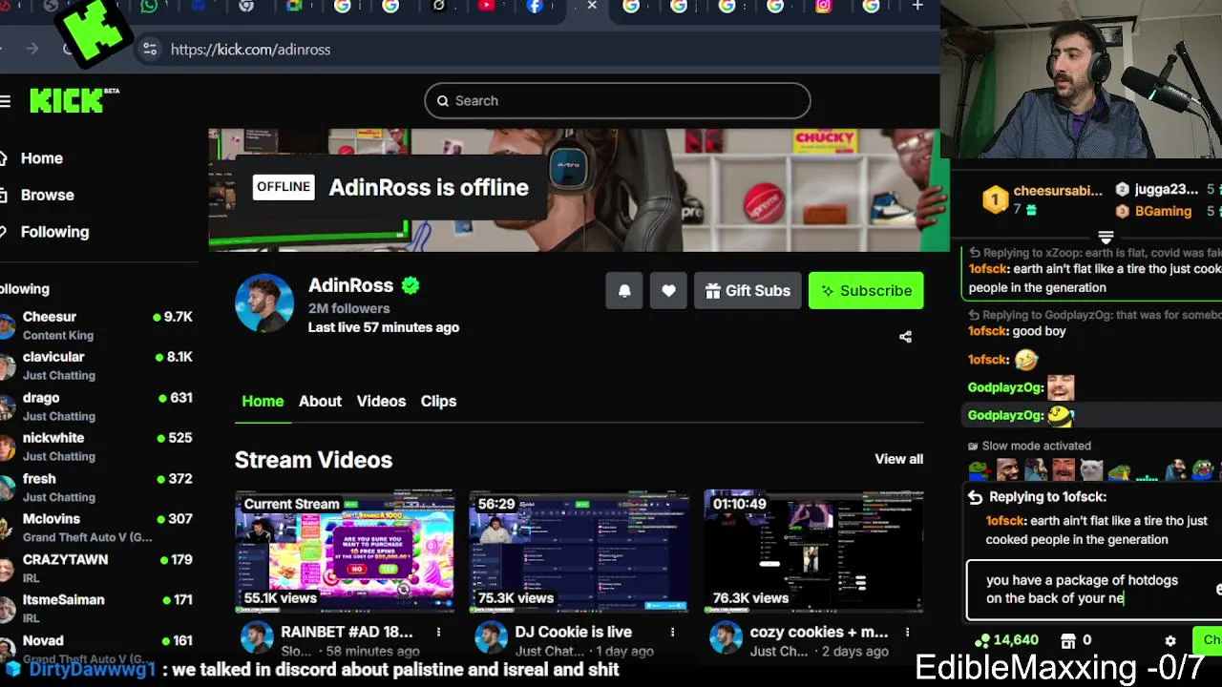Click the verified badge next to AdinRoss

click(411, 285)
